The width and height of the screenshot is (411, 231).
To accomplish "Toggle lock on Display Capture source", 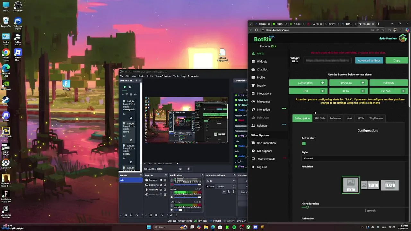I will point(165,185).
